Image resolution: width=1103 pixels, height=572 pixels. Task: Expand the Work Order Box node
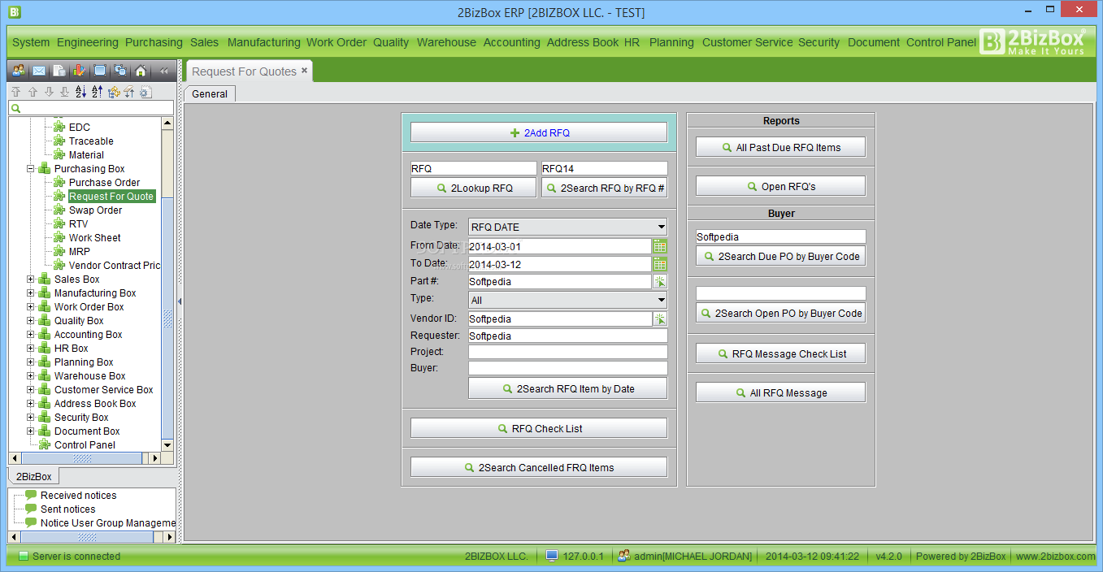[x=31, y=307]
